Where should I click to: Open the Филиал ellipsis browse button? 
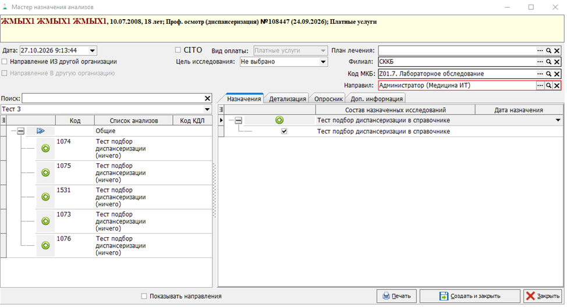[x=540, y=62]
